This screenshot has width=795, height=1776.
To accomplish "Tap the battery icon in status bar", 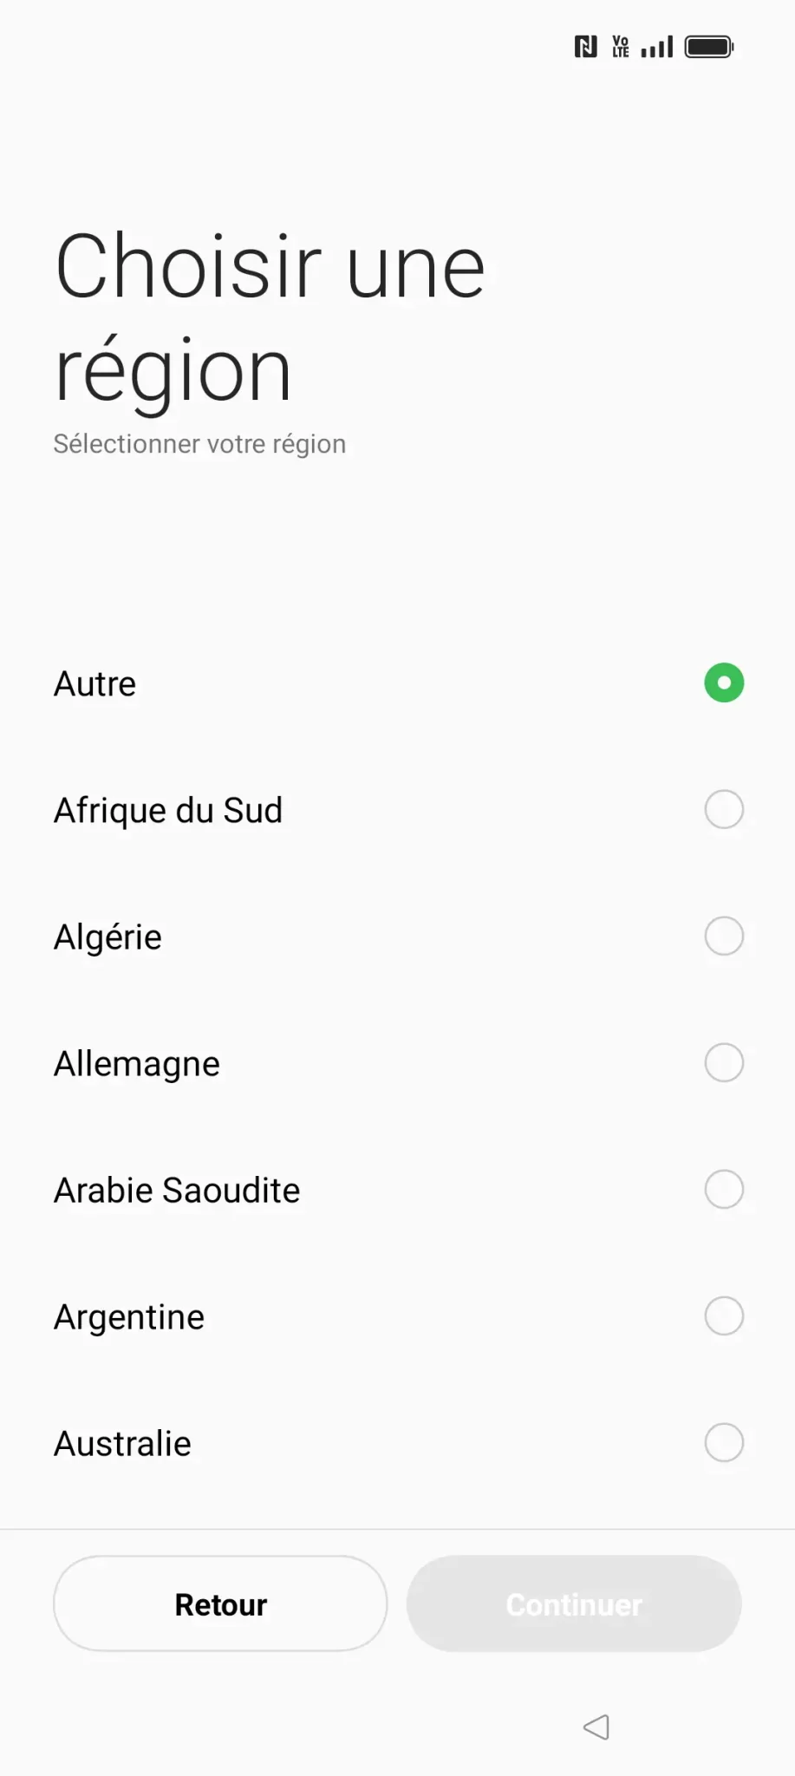I will pos(709,47).
